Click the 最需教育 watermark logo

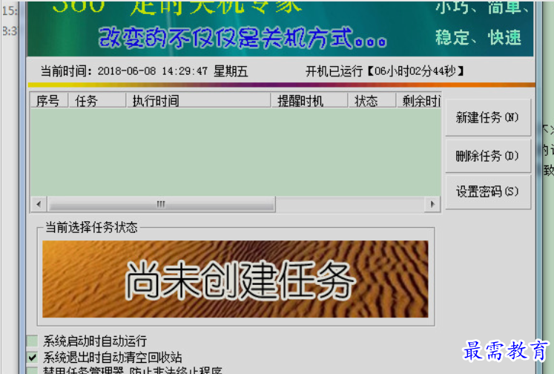pos(507,351)
